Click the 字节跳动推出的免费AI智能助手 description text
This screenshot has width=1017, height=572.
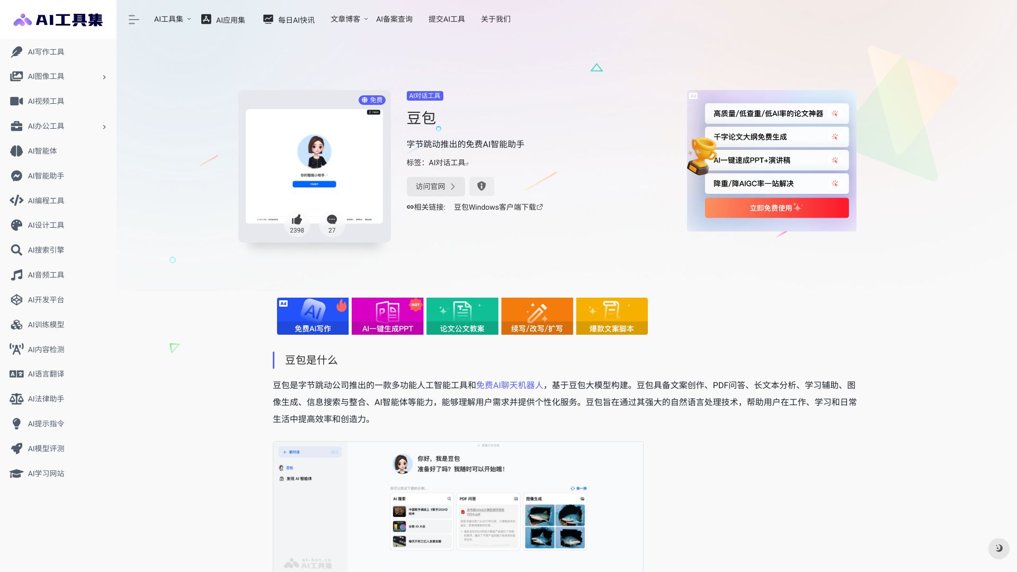pyautogui.click(x=466, y=144)
